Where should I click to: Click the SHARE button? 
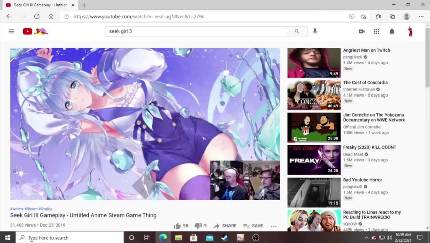click(x=225, y=226)
